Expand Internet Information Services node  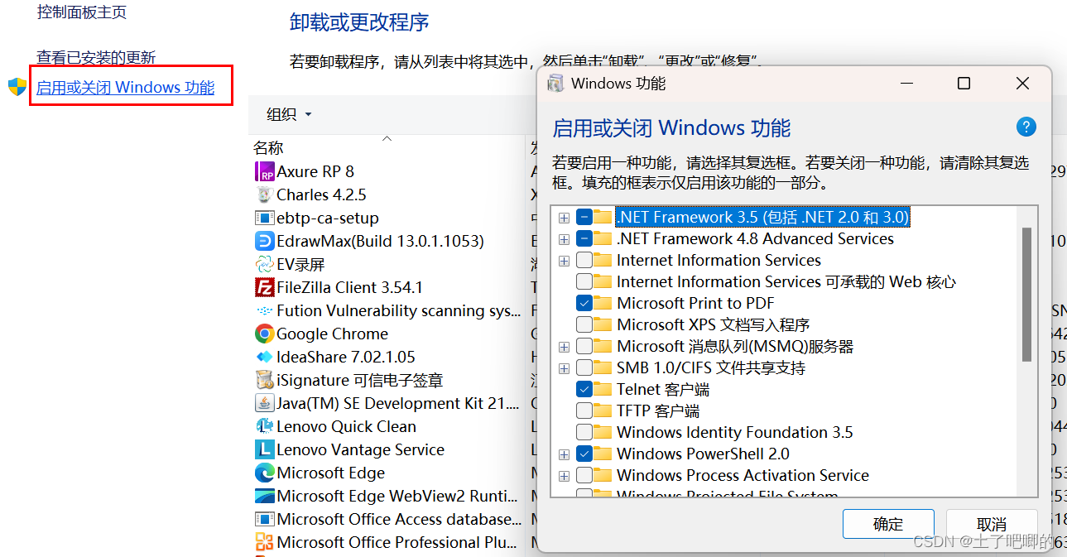pos(564,261)
